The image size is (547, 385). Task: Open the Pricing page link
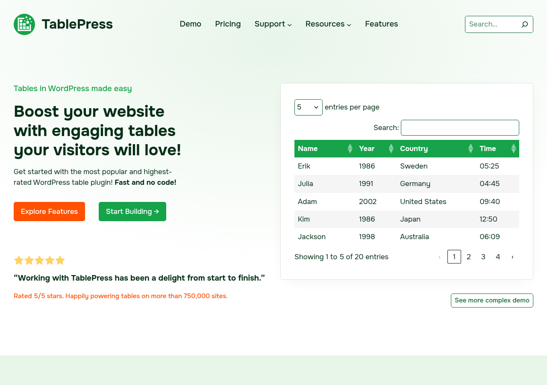(x=228, y=24)
